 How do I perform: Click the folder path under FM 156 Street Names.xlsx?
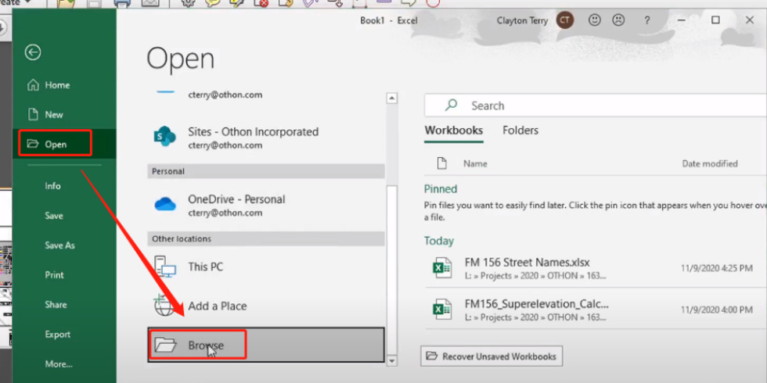click(x=535, y=276)
